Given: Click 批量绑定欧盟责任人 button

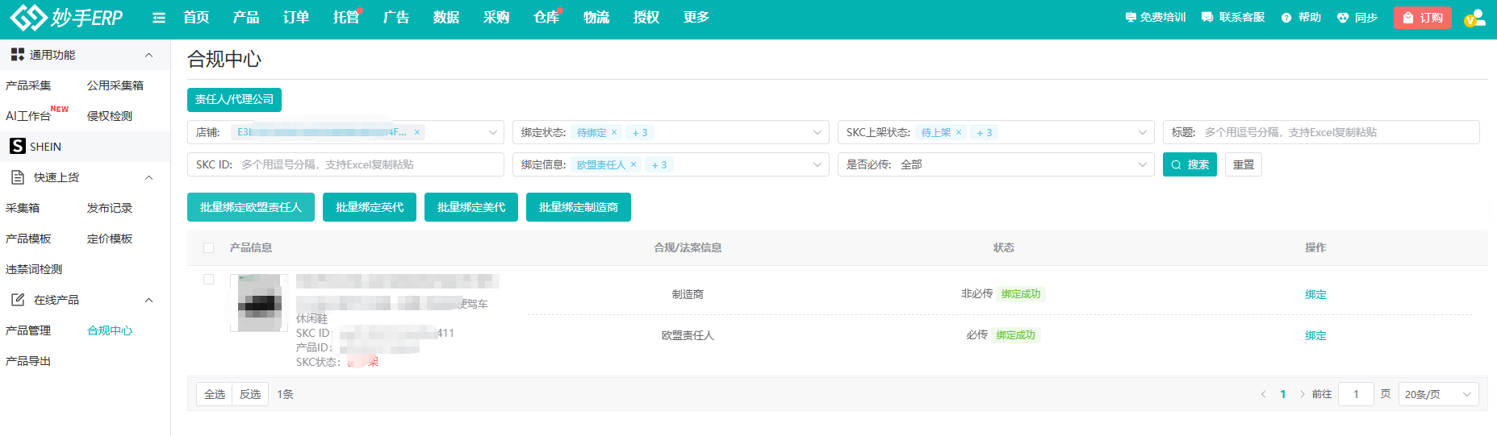Looking at the screenshot, I should (x=251, y=207).
